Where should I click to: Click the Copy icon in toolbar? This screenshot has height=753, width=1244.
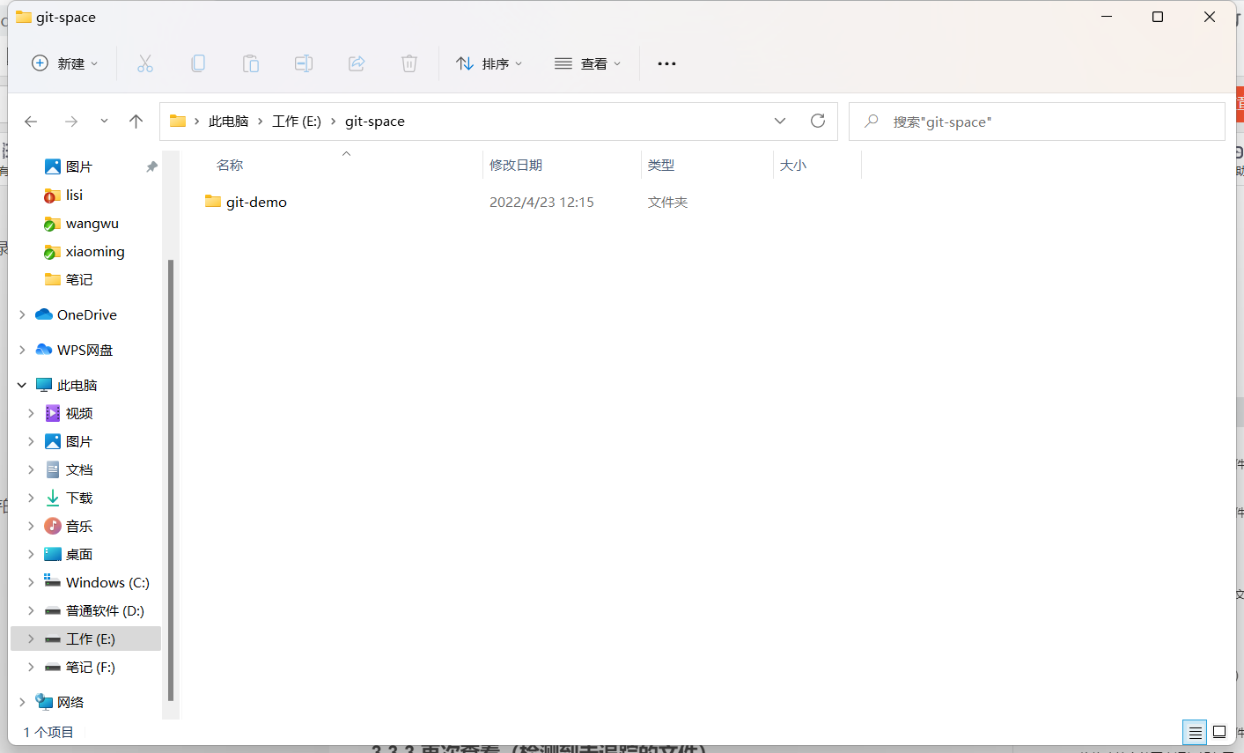pyautogui.click(x=198, y=63)
